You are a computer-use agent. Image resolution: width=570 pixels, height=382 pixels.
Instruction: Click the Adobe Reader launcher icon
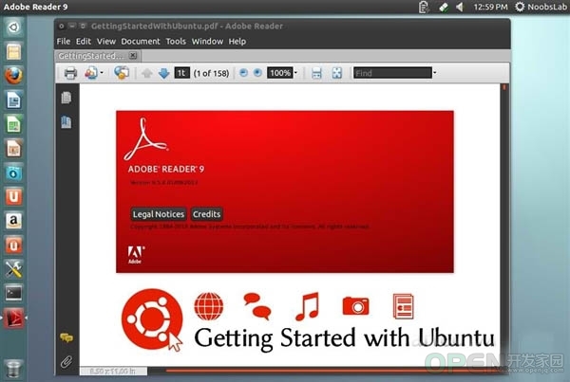(13, 318)
